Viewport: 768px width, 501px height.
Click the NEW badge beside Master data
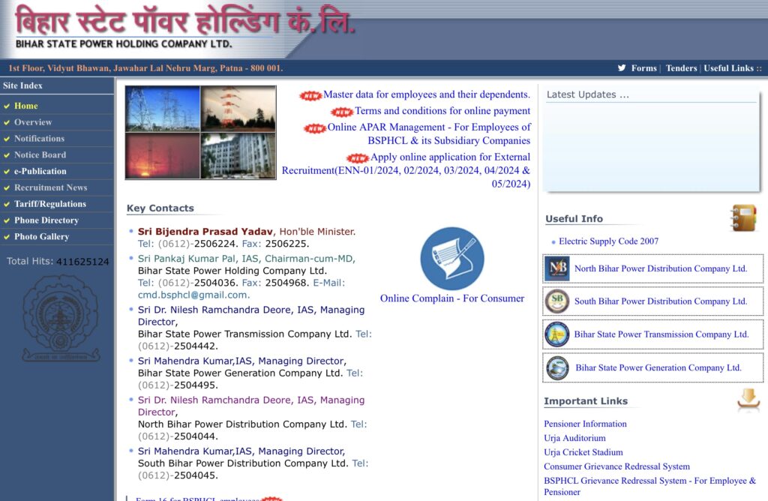[x=310, y=95]
